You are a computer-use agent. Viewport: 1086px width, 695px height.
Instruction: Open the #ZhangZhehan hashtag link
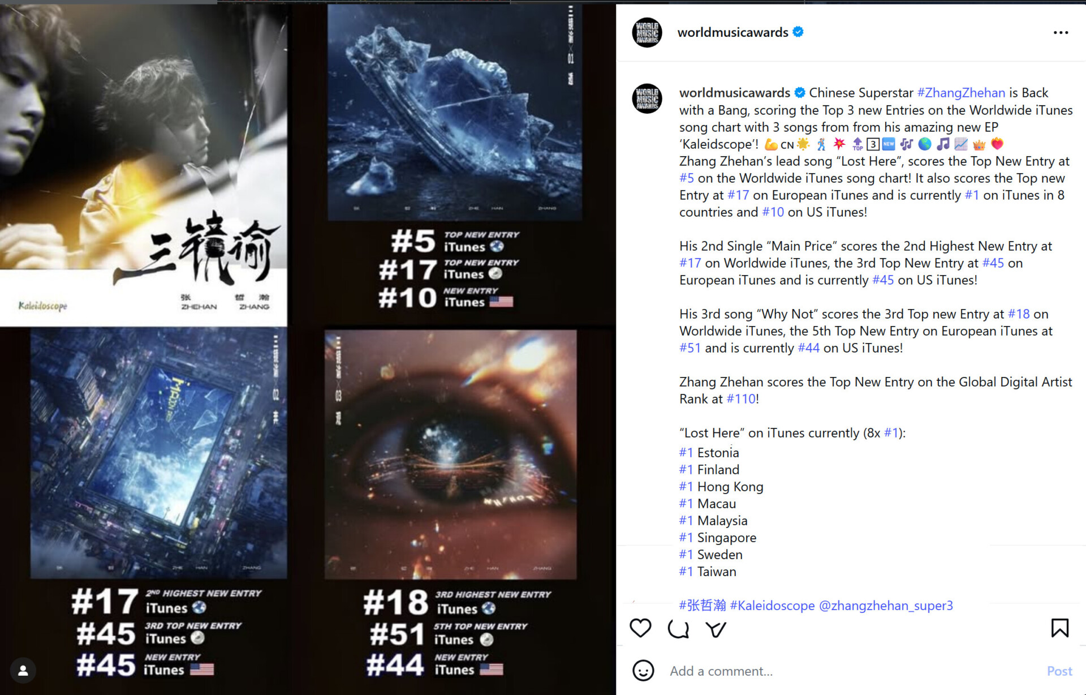pyautogui.click(x=961, y=93)
